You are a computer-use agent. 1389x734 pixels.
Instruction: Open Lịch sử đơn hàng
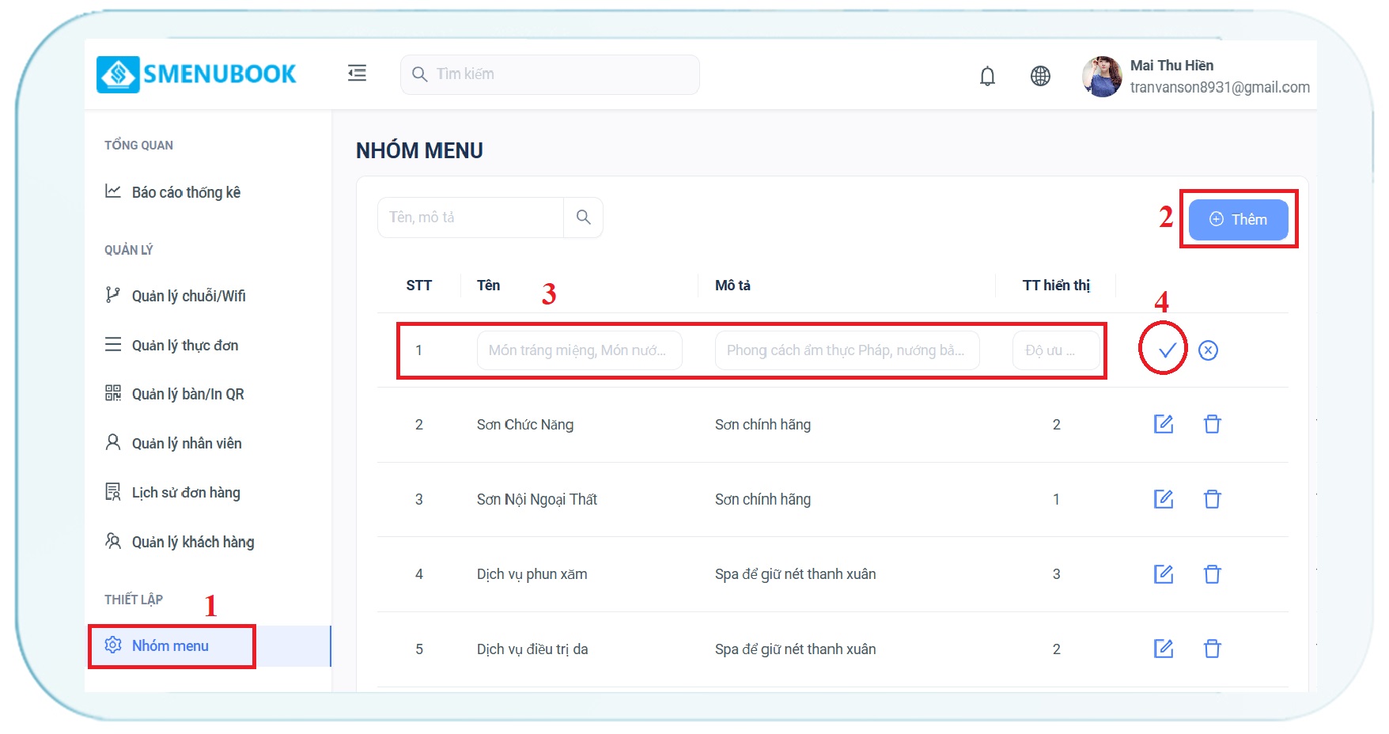(x=185, y=493)
